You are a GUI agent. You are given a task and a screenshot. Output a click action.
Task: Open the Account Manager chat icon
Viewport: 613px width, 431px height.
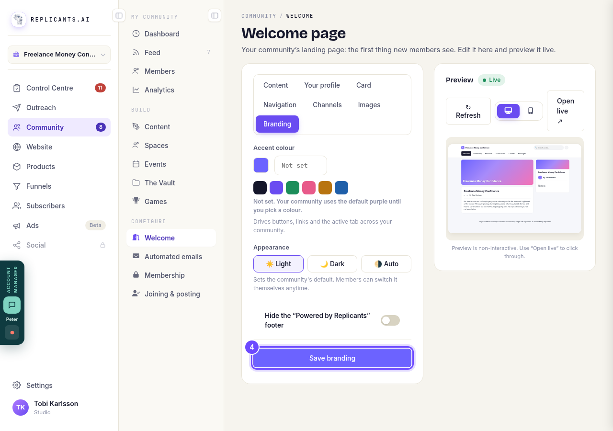point(12,305)
